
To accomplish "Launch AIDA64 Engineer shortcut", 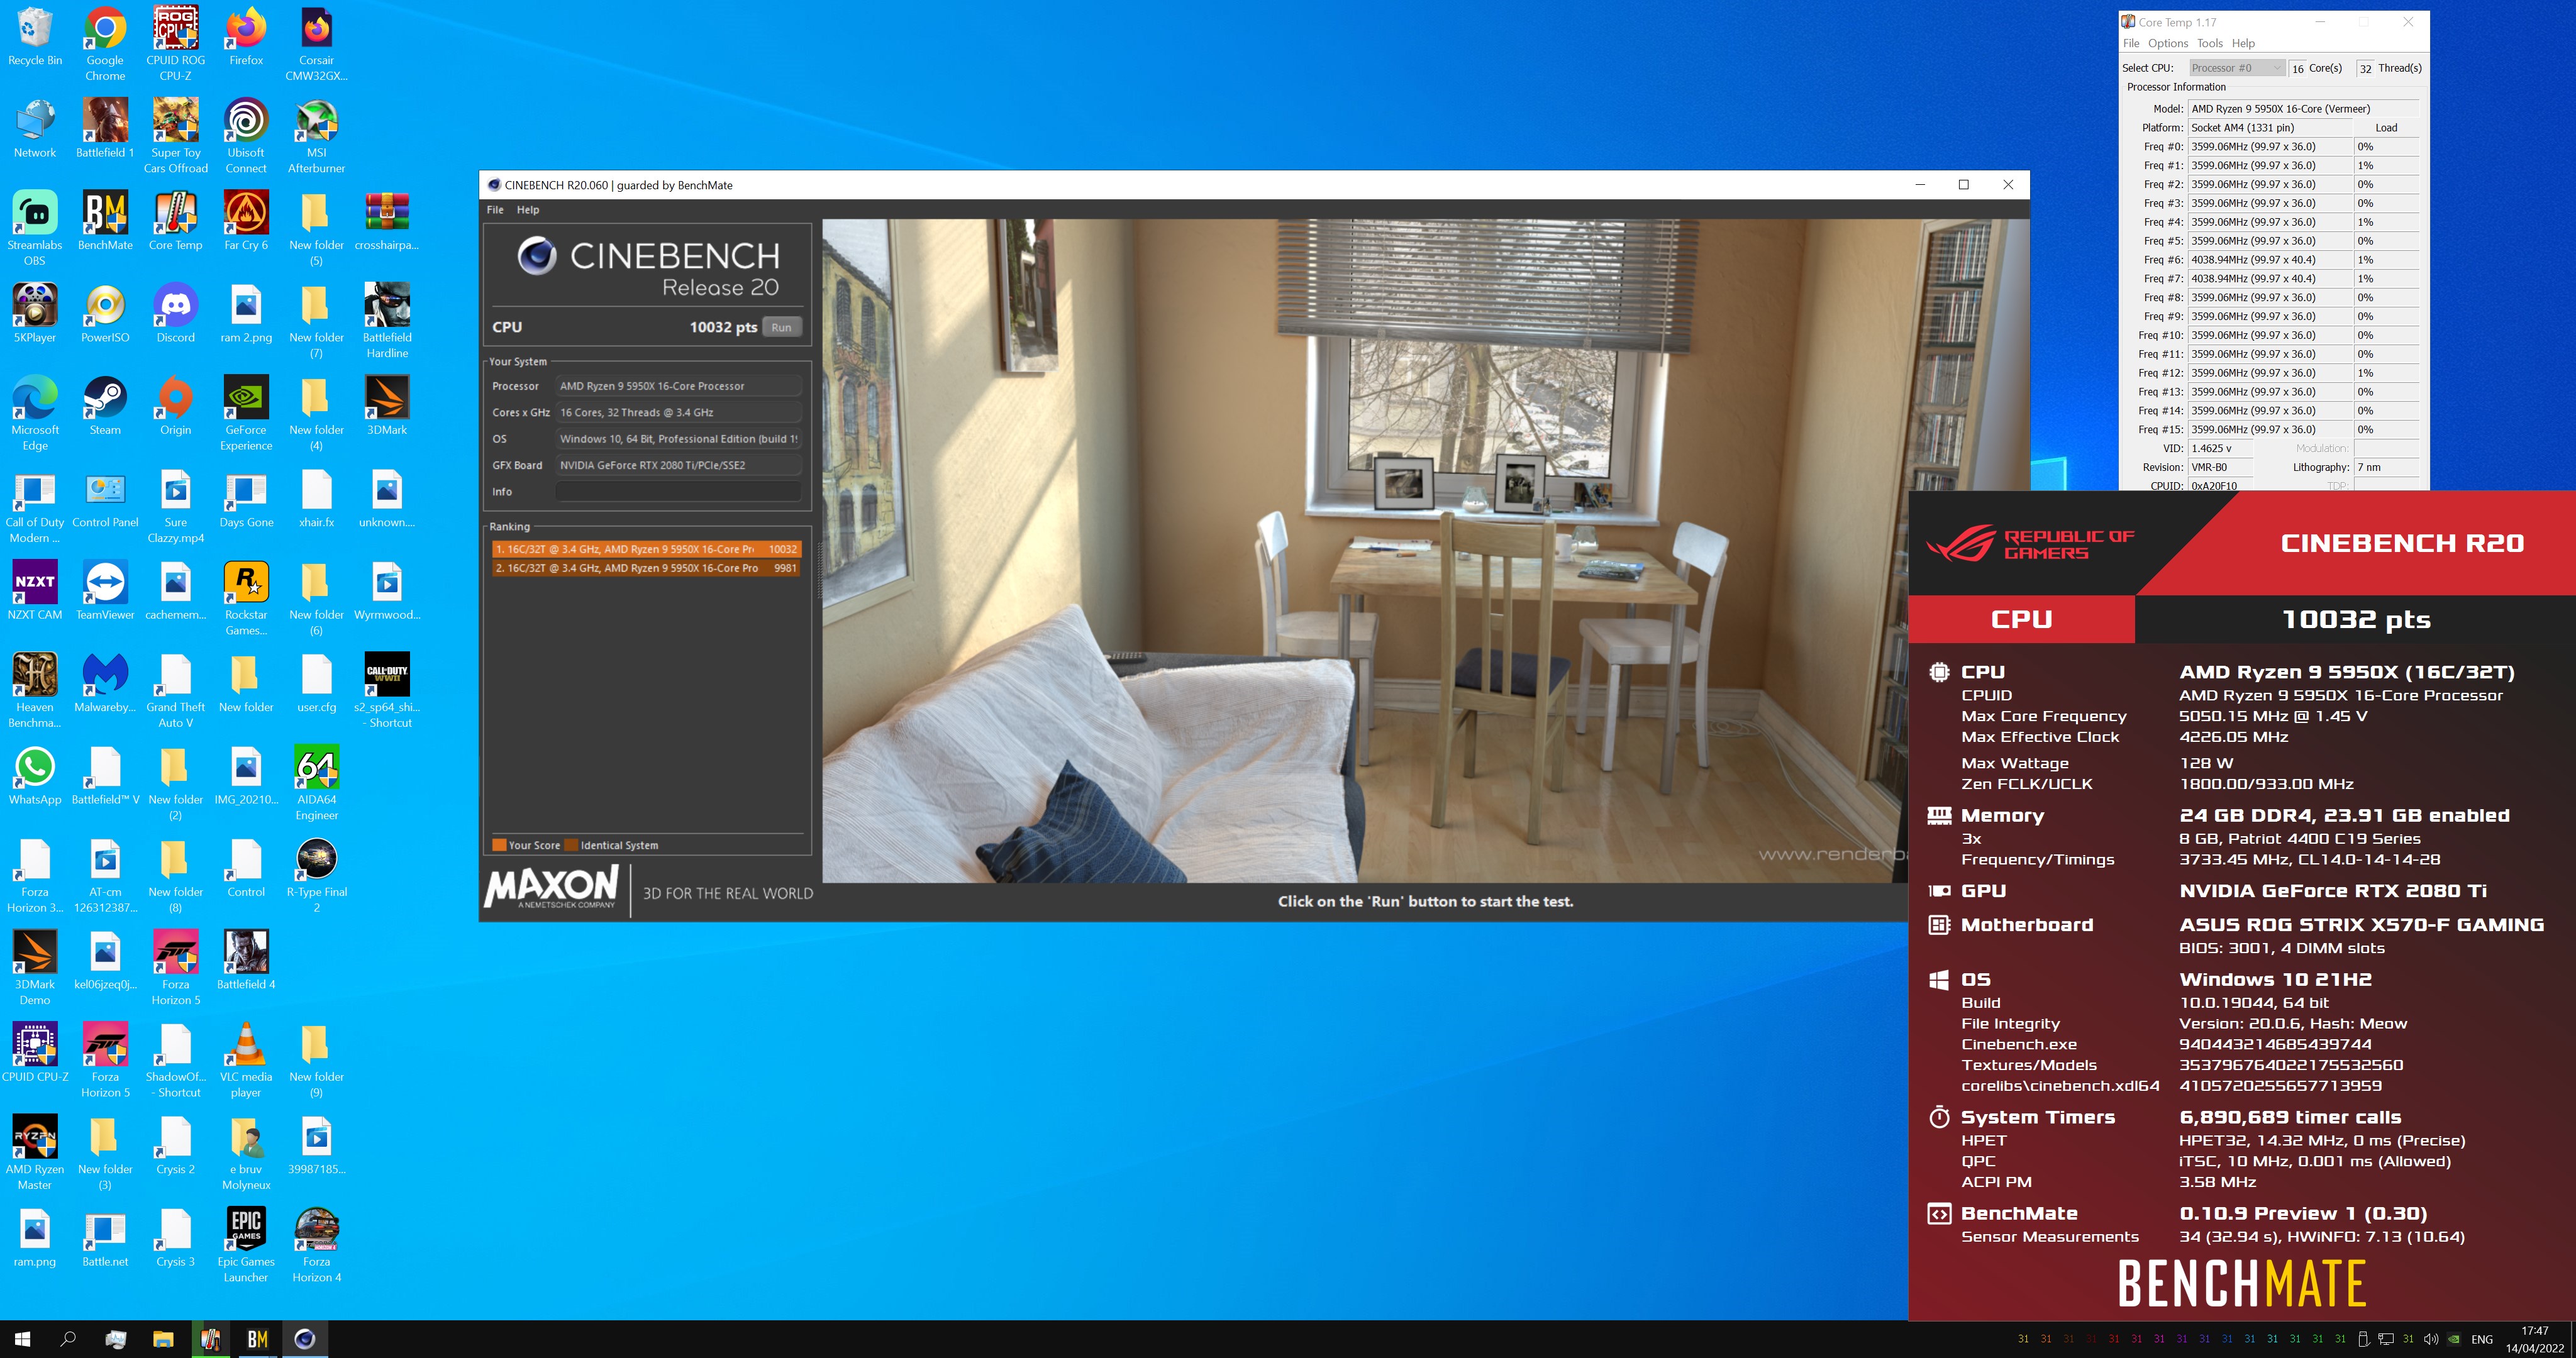I will coord(316,783).
